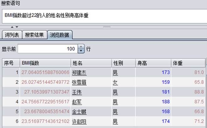Open the 搜索结果 tab
This screenshot has width=207, height=128.
[x=35, y=35]
